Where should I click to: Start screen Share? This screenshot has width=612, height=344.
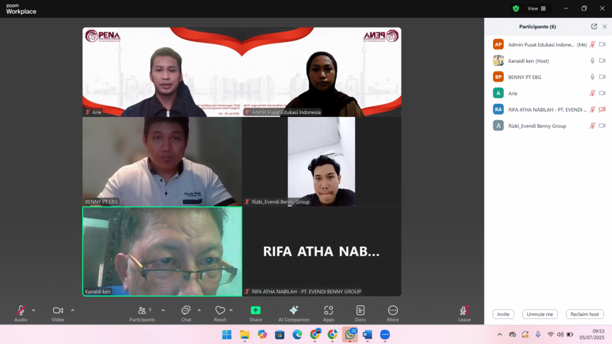coord(256,313)
